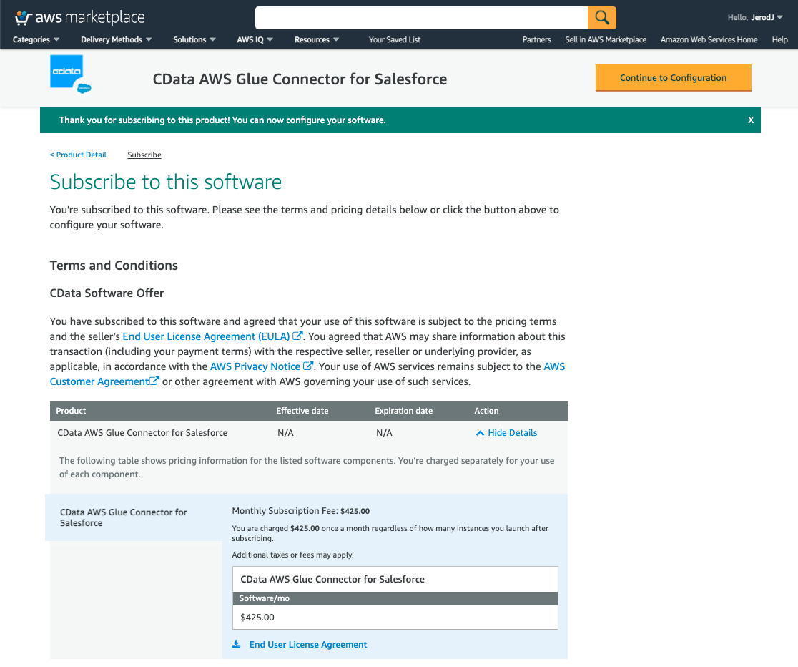Image resolution: width=798 pixels, height=667 pixels.
Task: Click the external link icon after Customer Agreement
Action: [x=154, y=381]
